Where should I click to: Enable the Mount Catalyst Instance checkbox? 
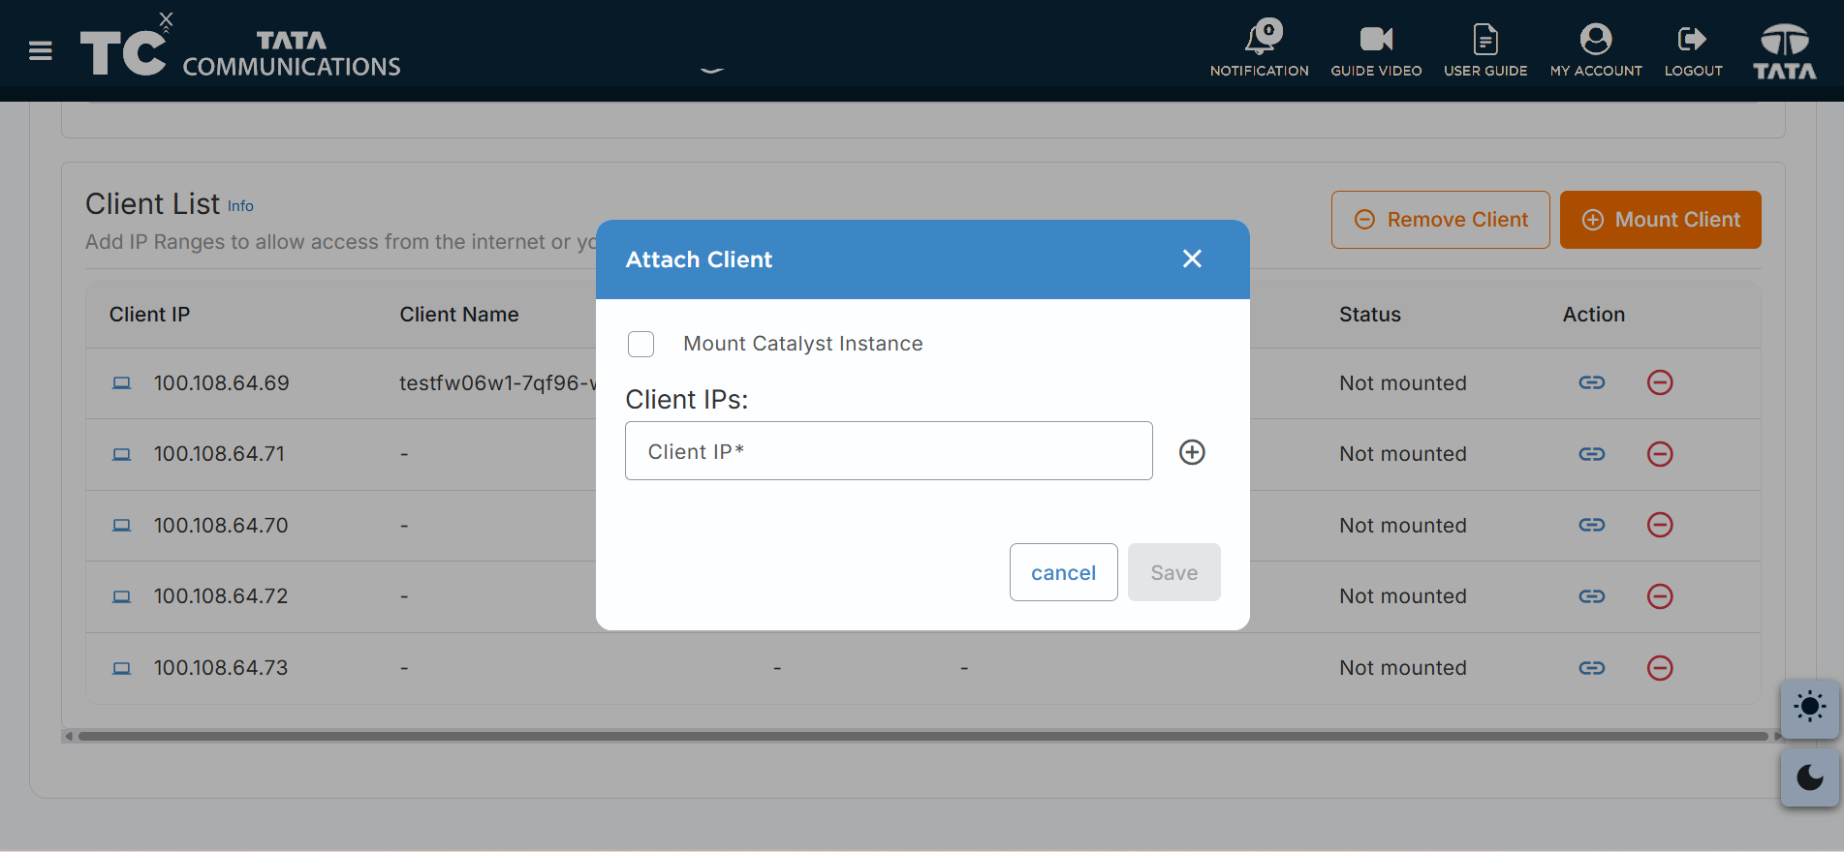641,344
